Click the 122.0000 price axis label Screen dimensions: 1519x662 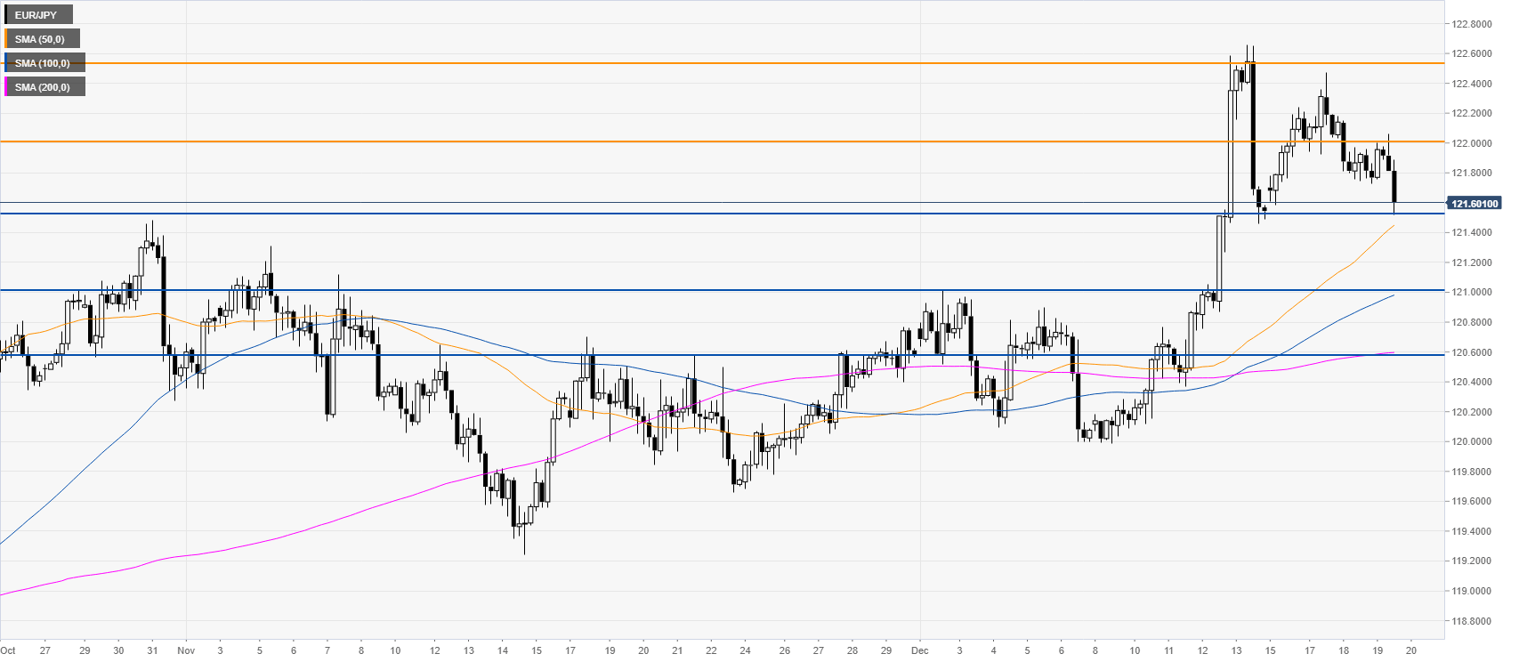(1472, 143)
